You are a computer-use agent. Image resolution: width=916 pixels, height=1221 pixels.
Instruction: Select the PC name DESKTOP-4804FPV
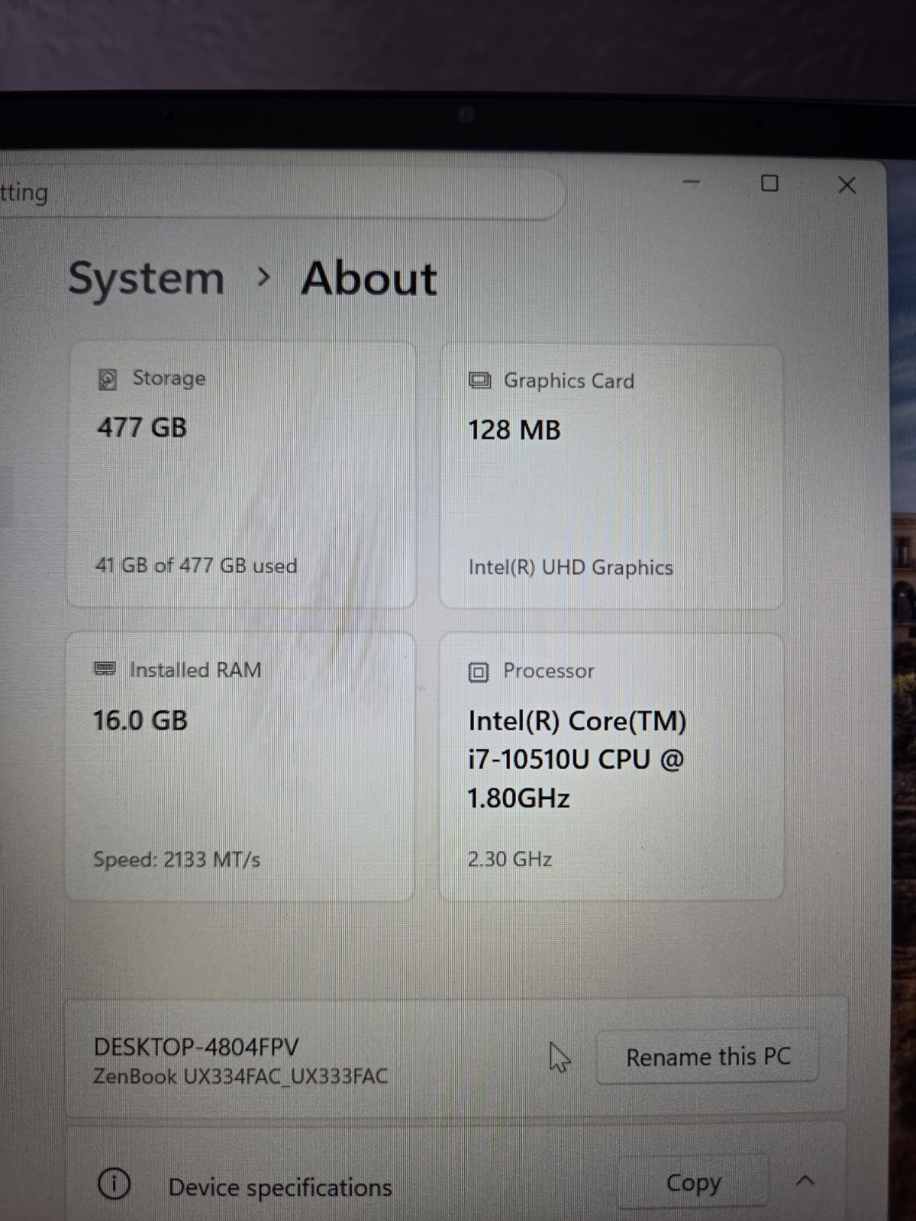coord(196,1046)
